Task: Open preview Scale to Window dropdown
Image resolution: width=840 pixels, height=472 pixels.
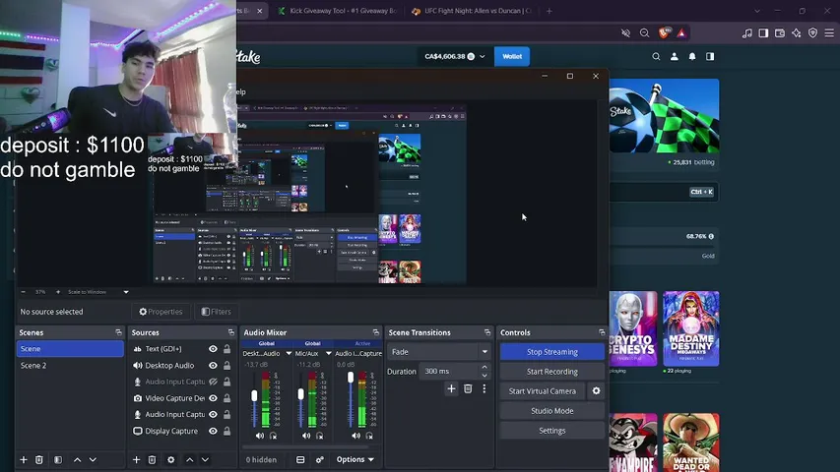Action: 126,292
